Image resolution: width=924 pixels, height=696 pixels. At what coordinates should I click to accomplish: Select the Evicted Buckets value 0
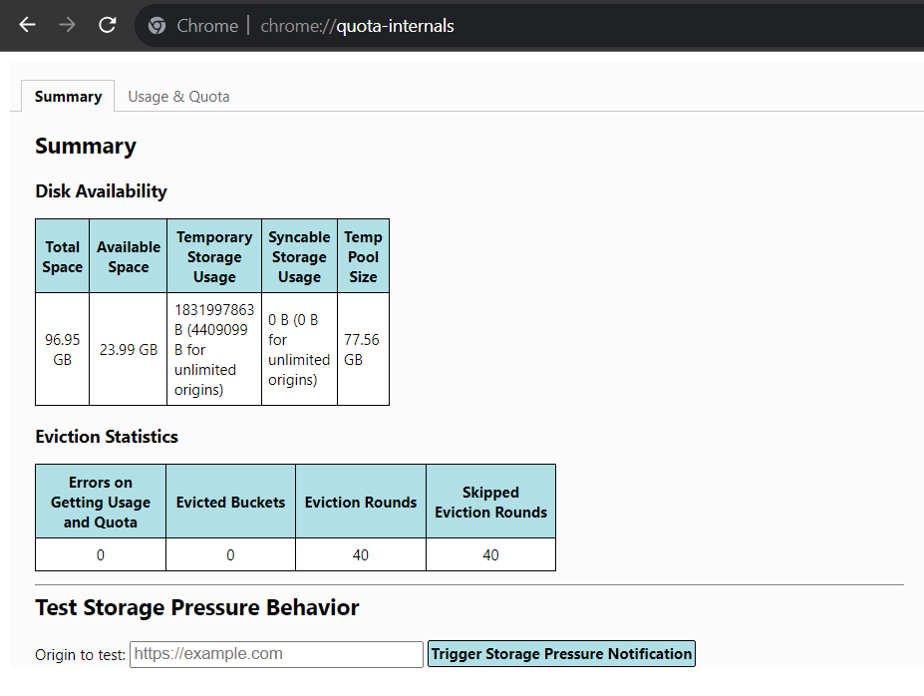230,554
